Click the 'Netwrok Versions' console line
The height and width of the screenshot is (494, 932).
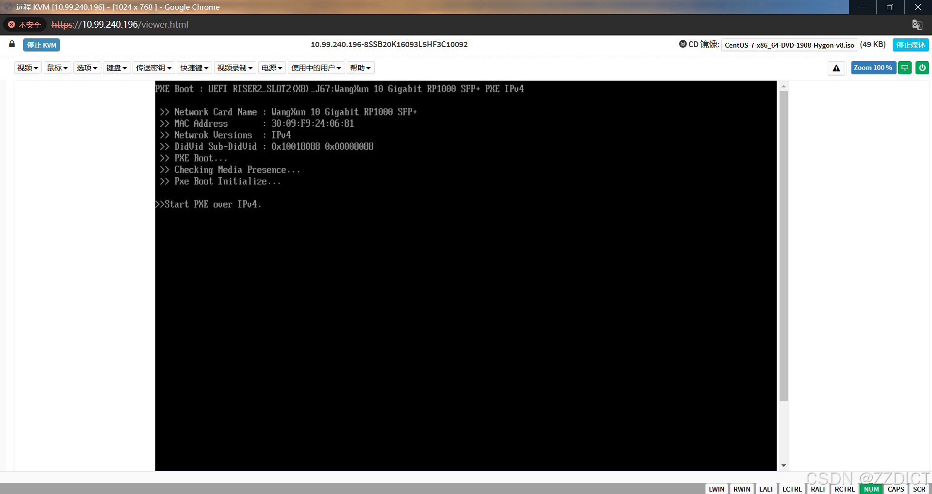(225, 135)
